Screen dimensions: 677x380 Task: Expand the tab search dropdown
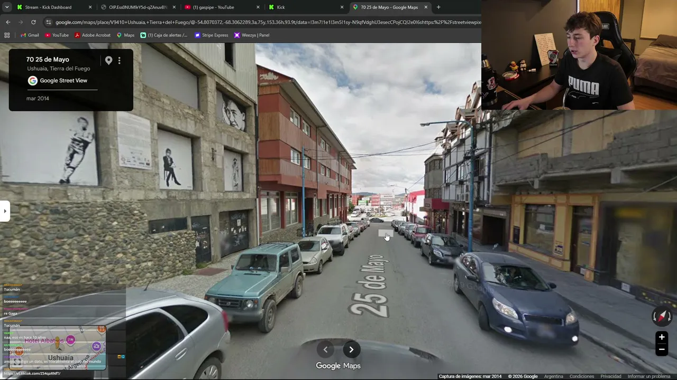pos(6,7)
